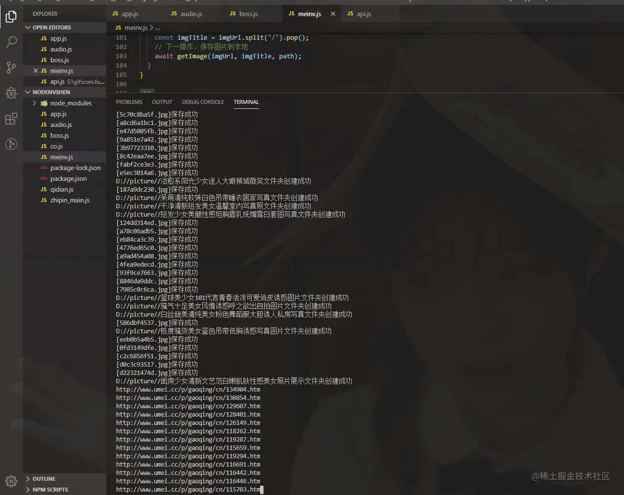The width and height of the screenshot is (624, 495).
Task: Click imgTitle declaration on line 101
Action: [192, 38]
